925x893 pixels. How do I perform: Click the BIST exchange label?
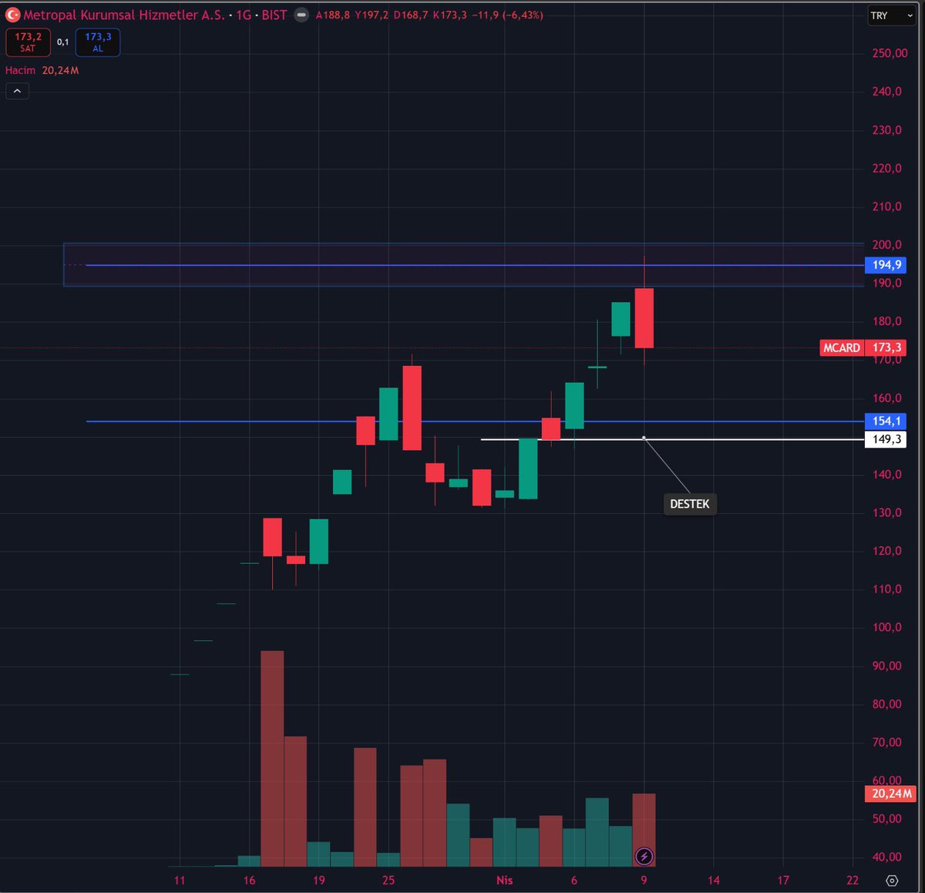274,15
